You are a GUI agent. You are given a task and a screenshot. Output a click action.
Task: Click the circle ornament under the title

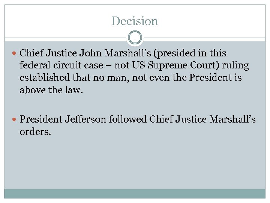135,38
